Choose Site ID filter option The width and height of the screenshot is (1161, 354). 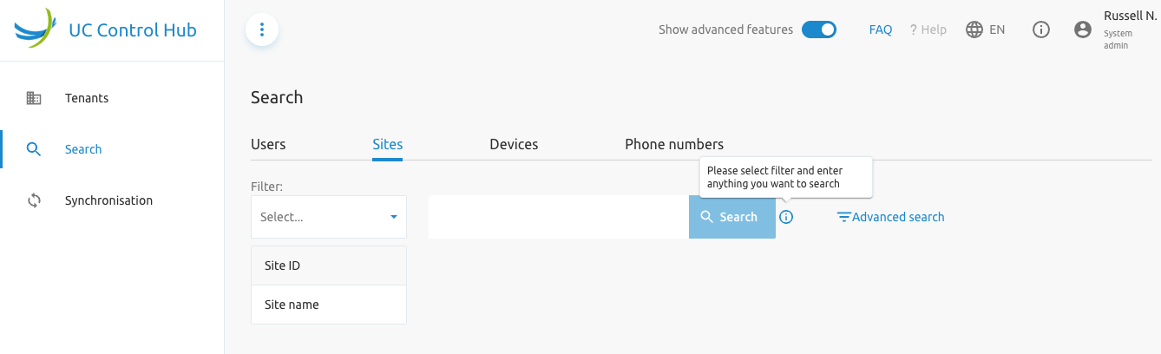[329, 265]
